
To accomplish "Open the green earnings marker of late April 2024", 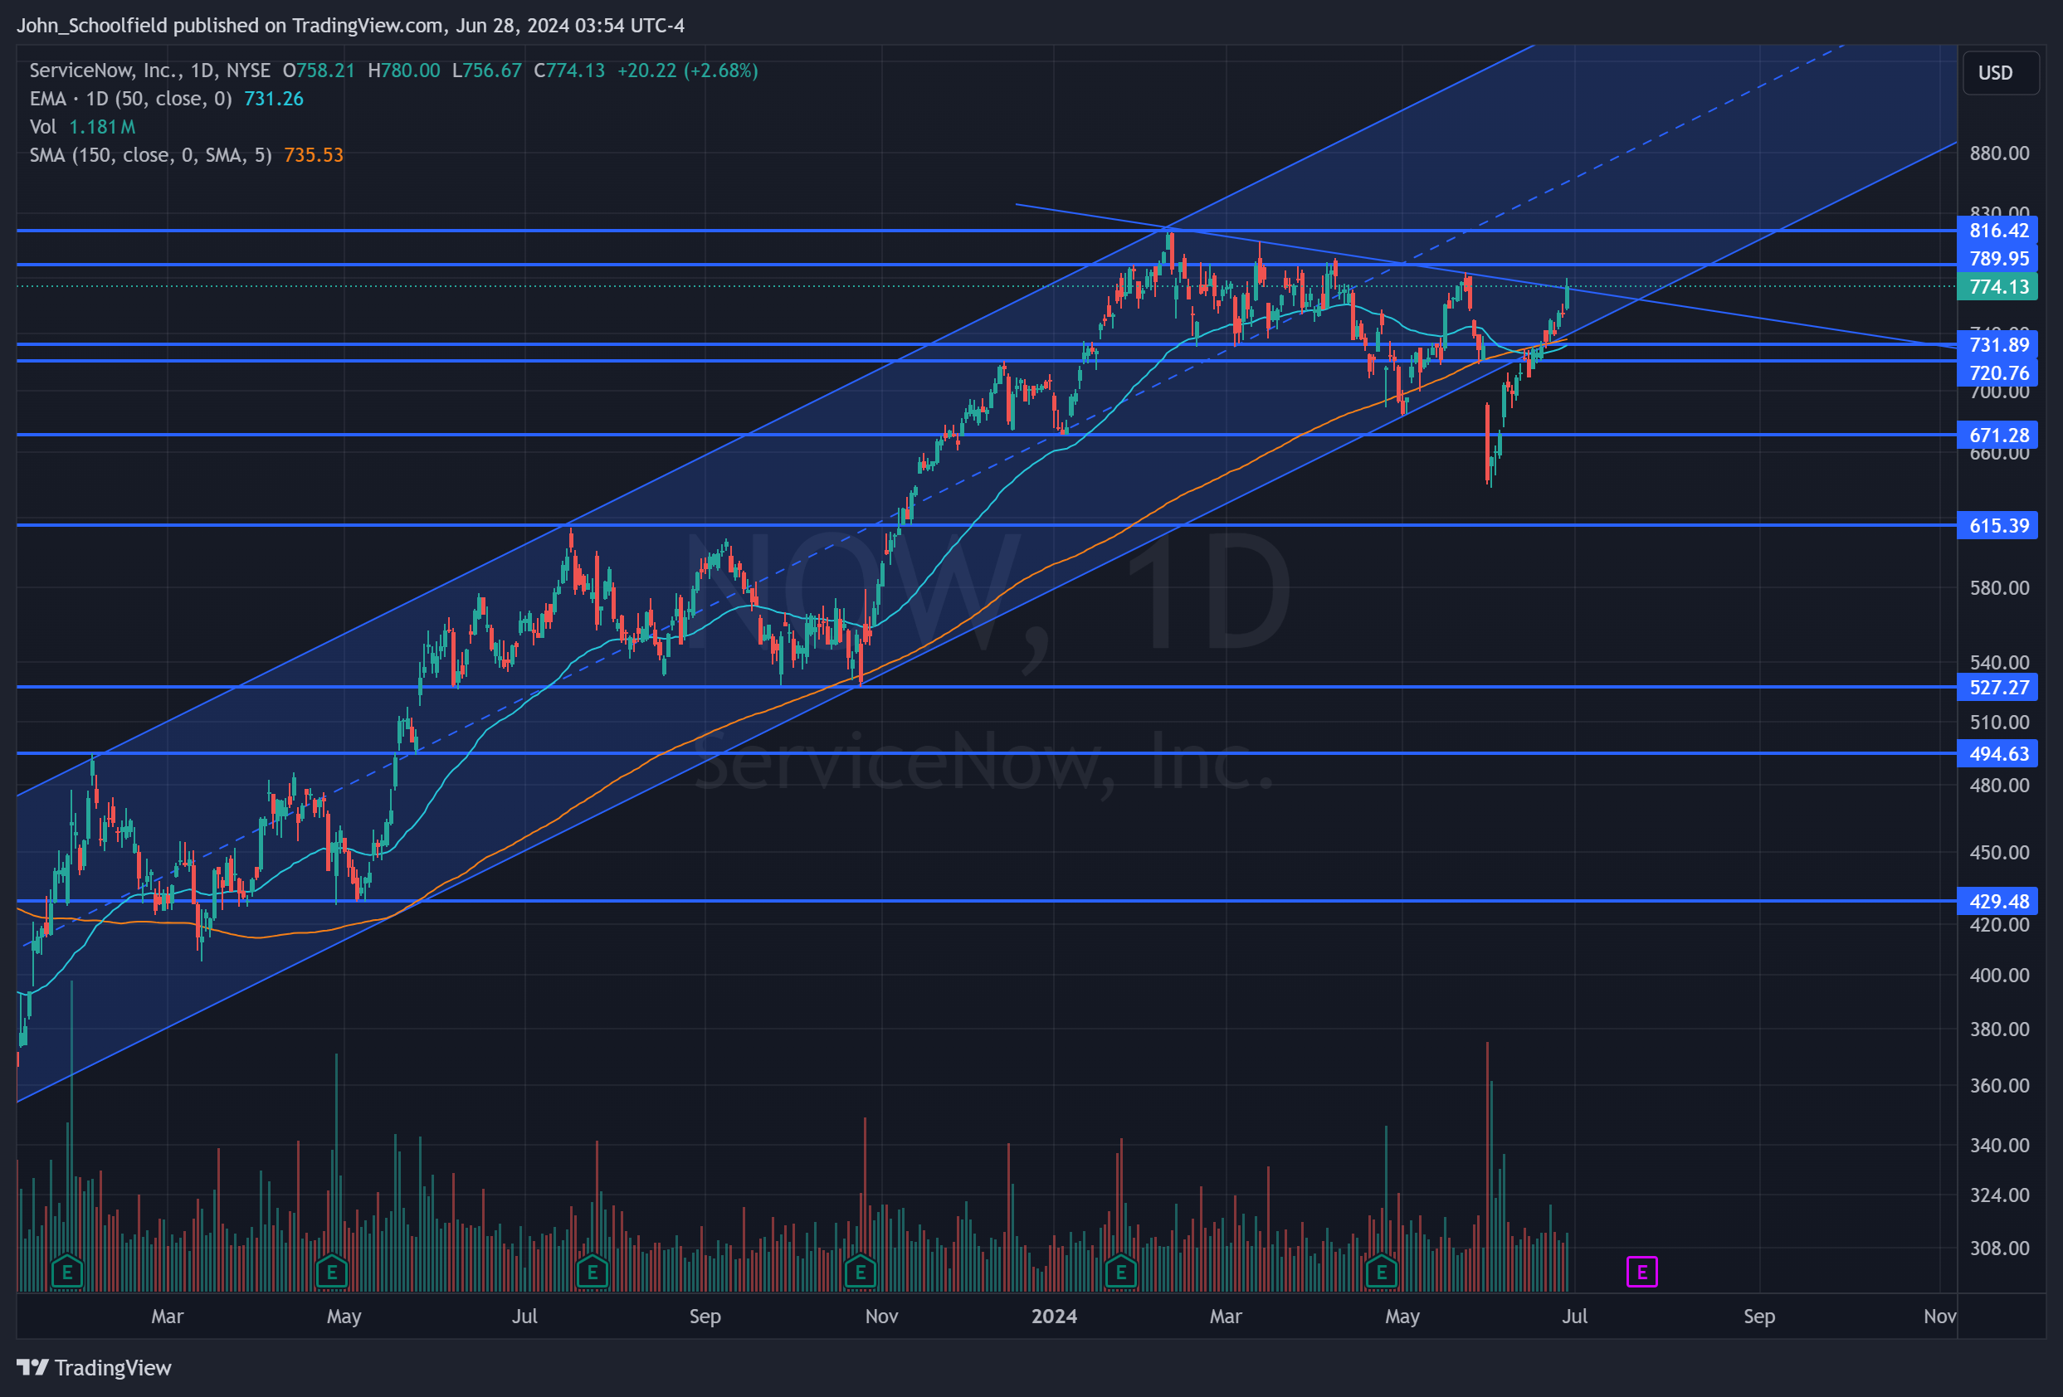I will tap(1381, 1272).
